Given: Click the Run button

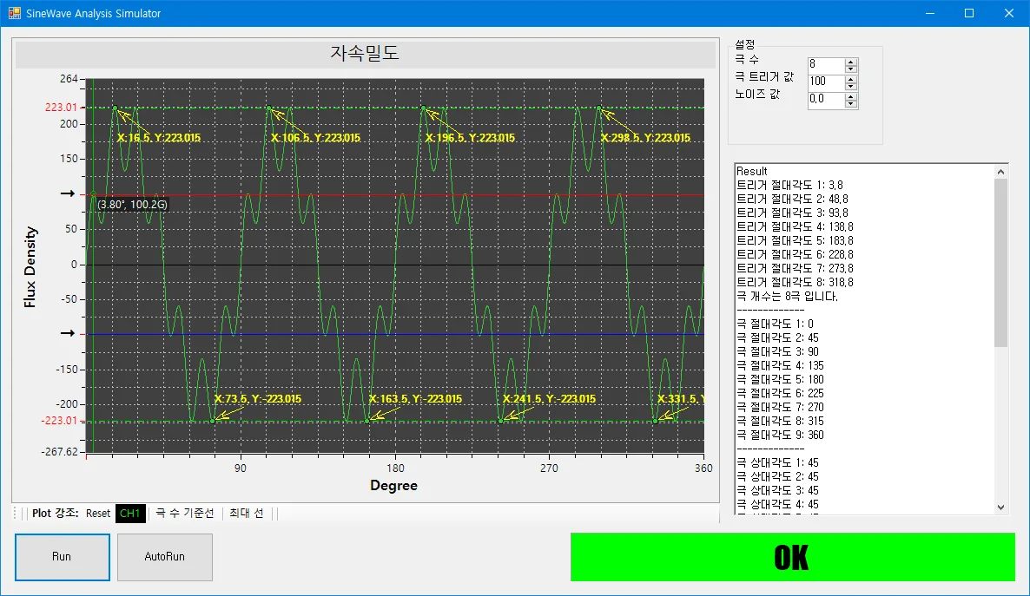Looking at the screenshot, I should (63, 557).
